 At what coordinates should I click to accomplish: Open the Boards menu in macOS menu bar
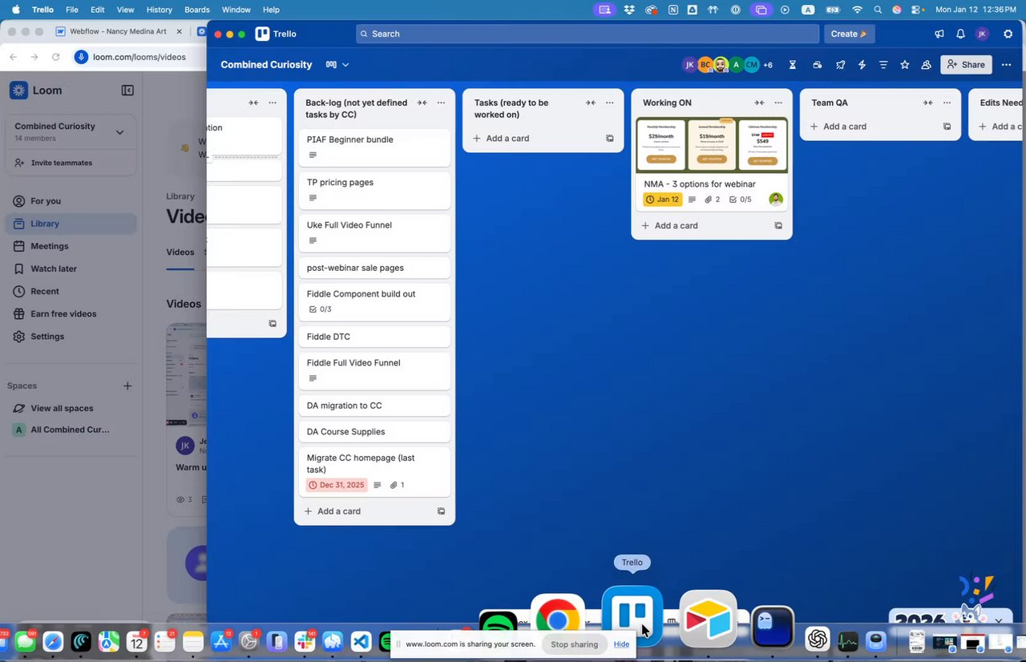tap(196, 10)
